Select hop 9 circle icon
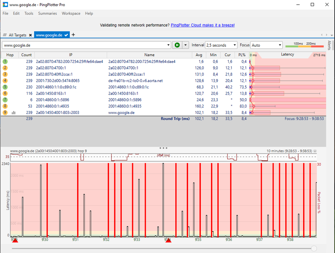 point(5,112)
